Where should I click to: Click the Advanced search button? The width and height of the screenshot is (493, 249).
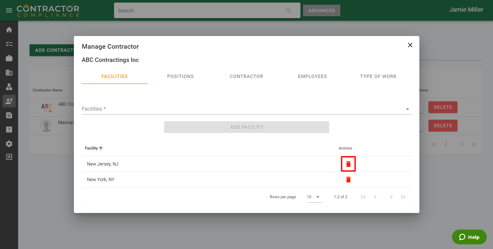pyautogui.click(x=321, y=11)
